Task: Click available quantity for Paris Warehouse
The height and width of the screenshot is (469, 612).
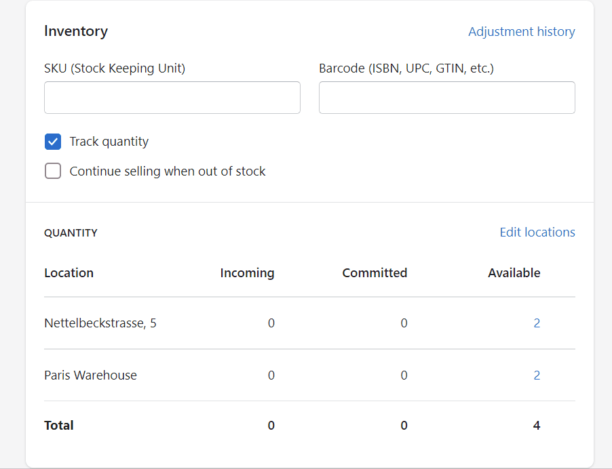Action: pyautogui.click(x=537, y=375)
